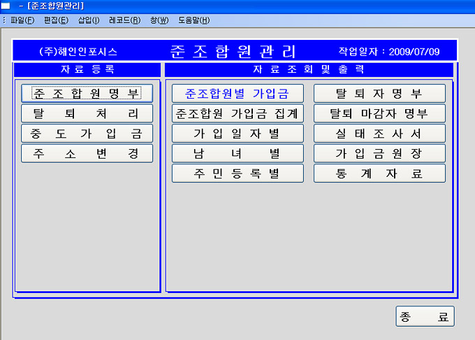This screenshot has height=340, width=475.
Task: Click the 자료 등록 section header
Action: (x=87, y=69)
